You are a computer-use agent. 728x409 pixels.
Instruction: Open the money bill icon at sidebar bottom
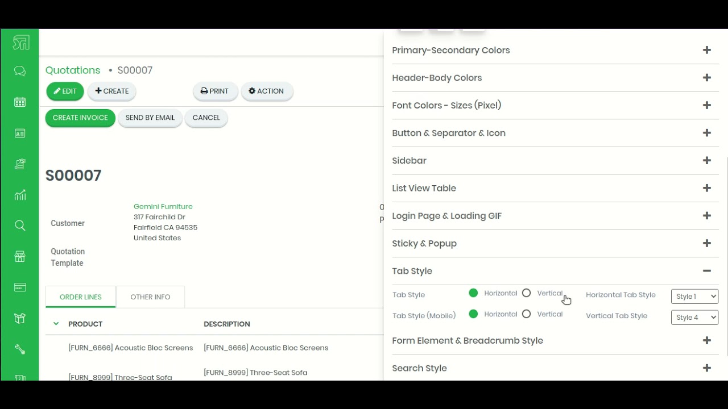coord(20,377)
